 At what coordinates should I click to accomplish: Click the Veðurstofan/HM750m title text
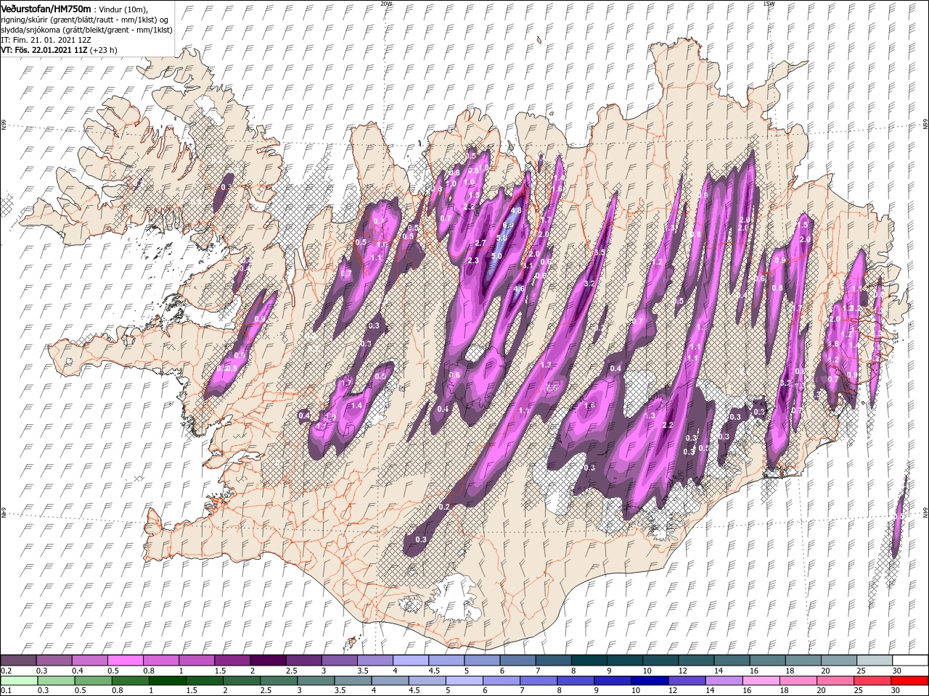tap(46, 8)
